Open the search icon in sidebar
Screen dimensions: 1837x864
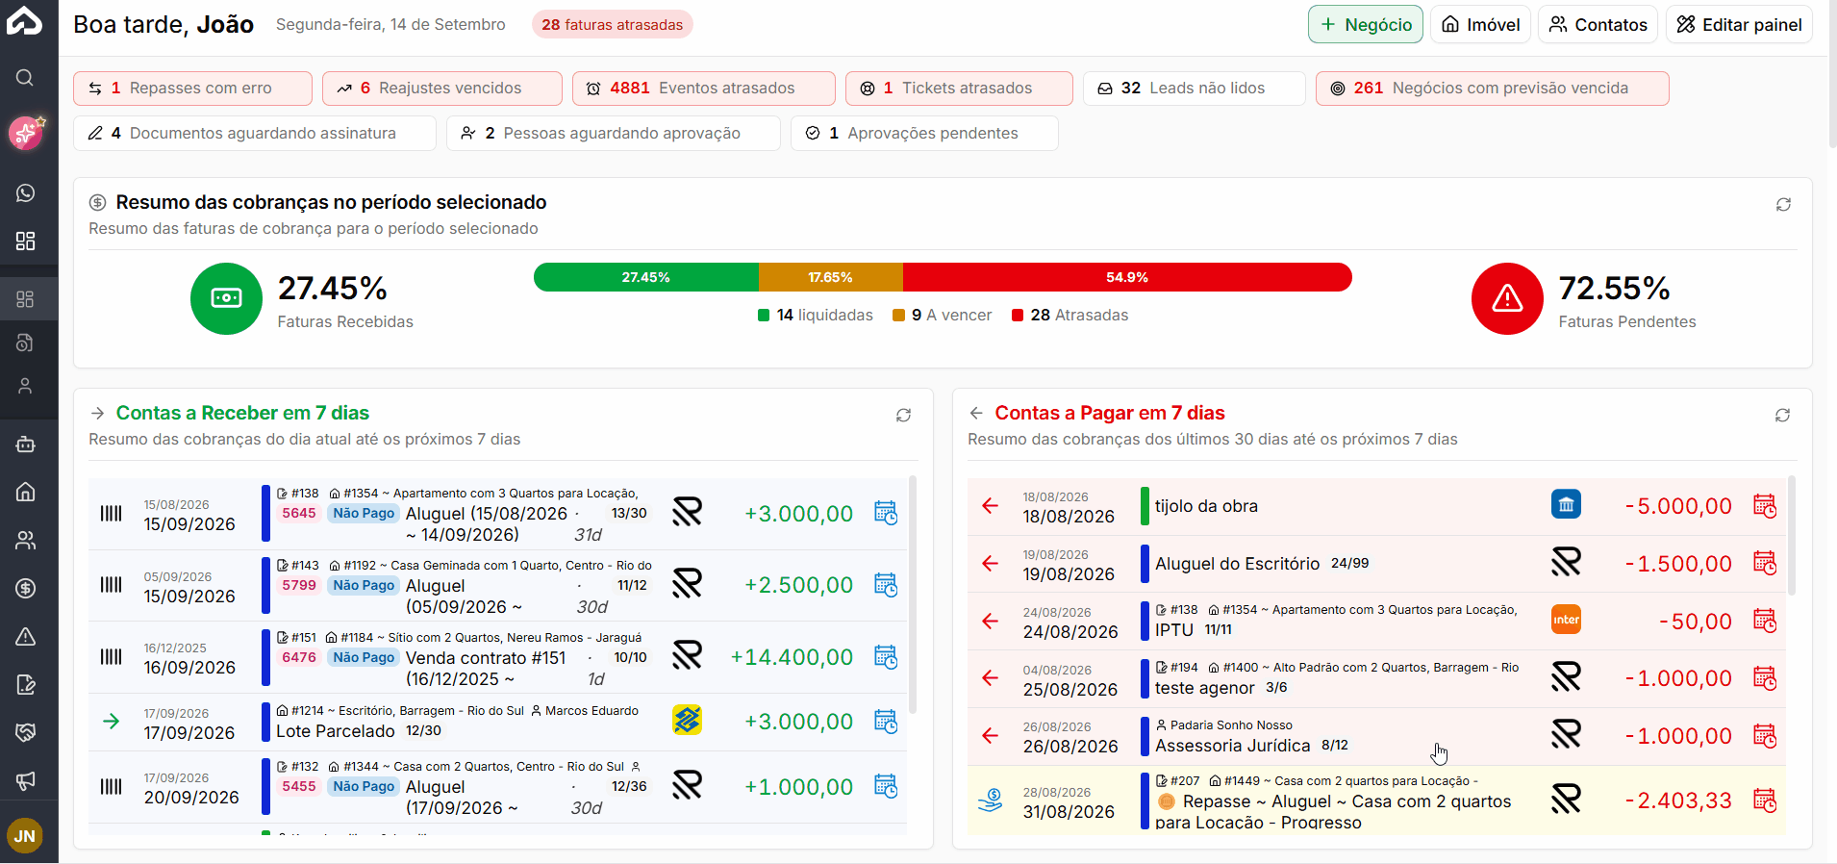point(25,78)
